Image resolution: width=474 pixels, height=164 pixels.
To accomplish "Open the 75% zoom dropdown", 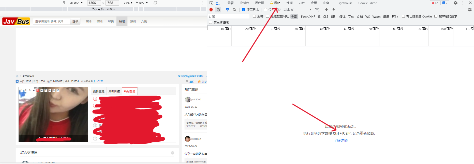I will (128, 3).
